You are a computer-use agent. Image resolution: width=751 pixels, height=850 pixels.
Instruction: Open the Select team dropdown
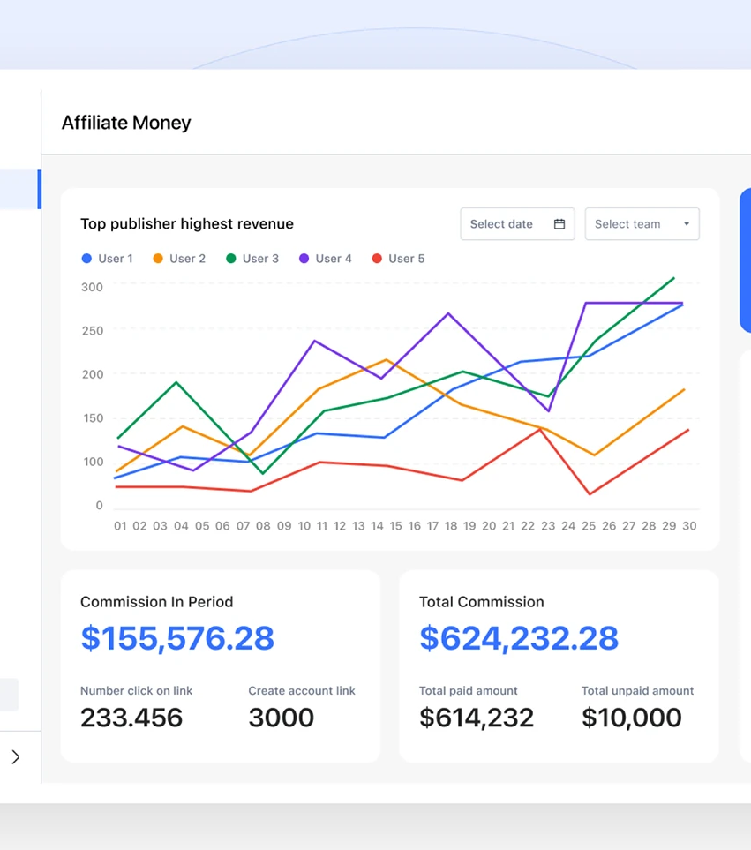coord(642,224)
